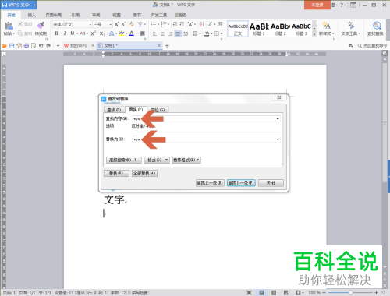This screenshot has height=296, width=390.
Task: Click the Open folder icon
Action: coord(4,46)
